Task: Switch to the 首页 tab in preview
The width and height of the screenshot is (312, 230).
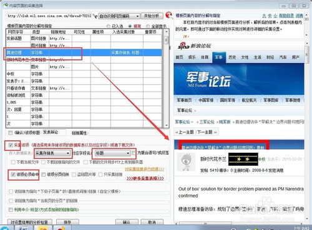Action: [x=179, y=57]
